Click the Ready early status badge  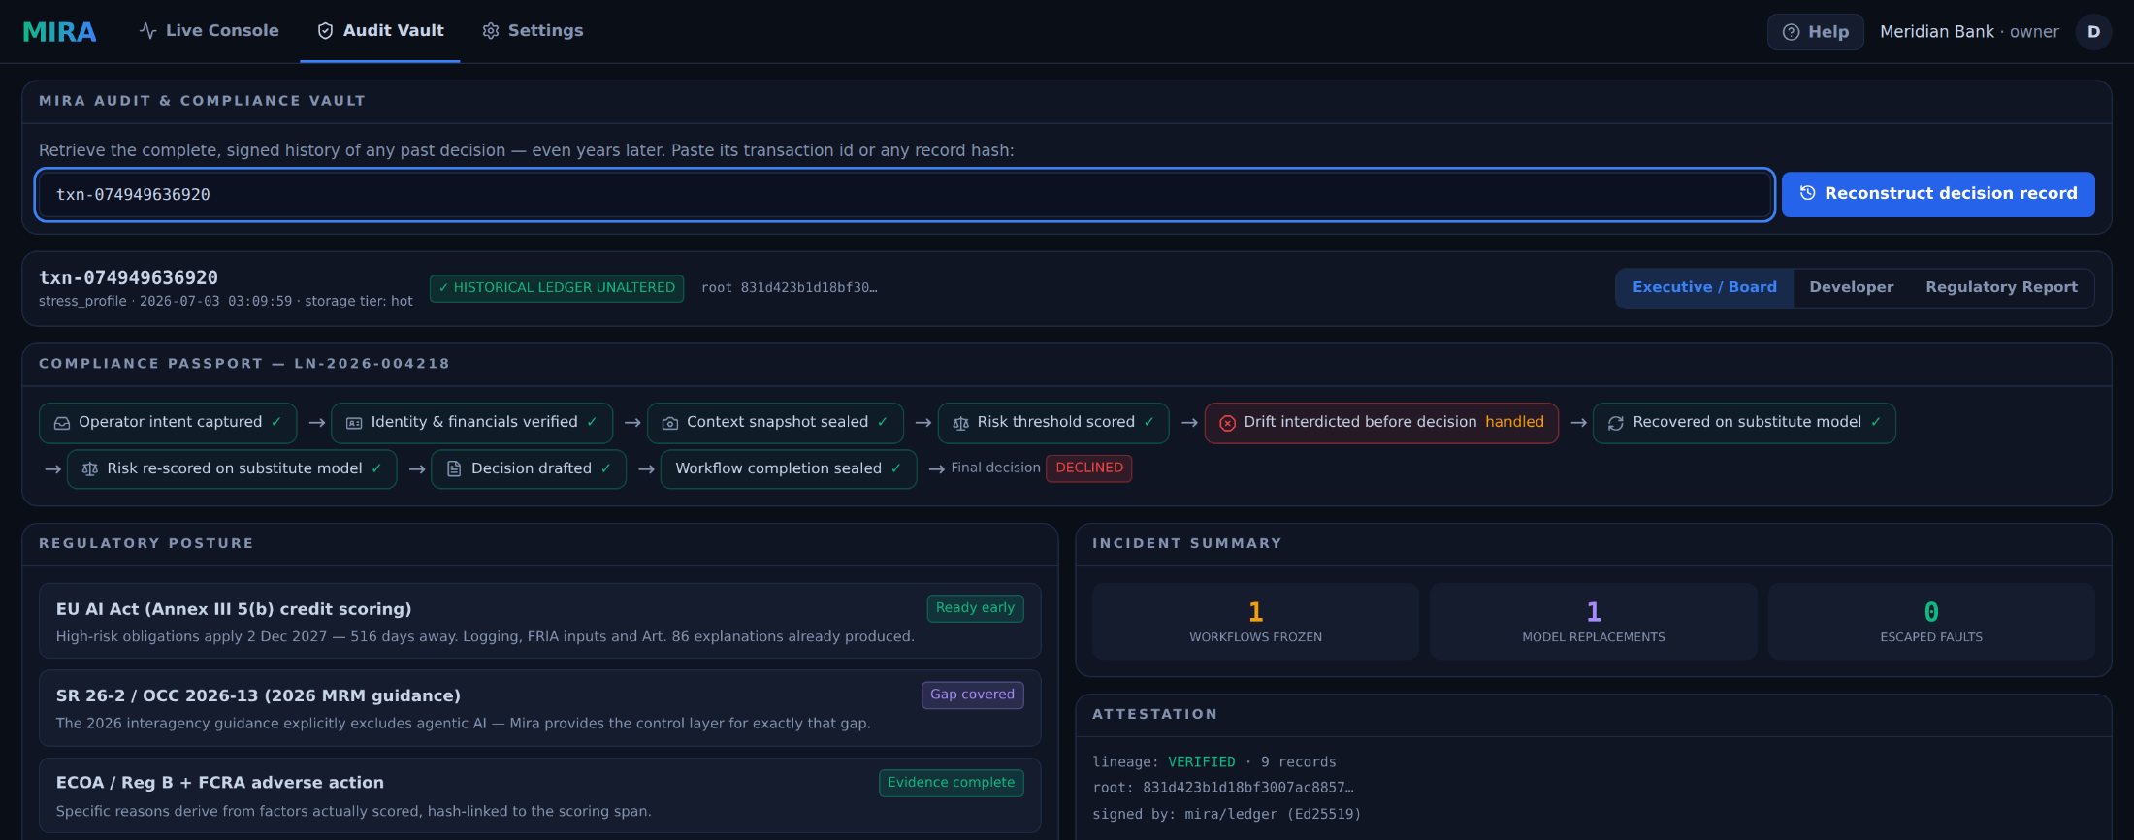coord(975,608)
